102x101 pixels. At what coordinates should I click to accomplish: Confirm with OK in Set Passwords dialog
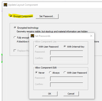(50, 94)
